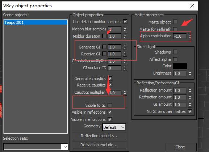This screenshot has width=209, height=152.
Task: Click the Generate GI value field
Action: (114, 47)
